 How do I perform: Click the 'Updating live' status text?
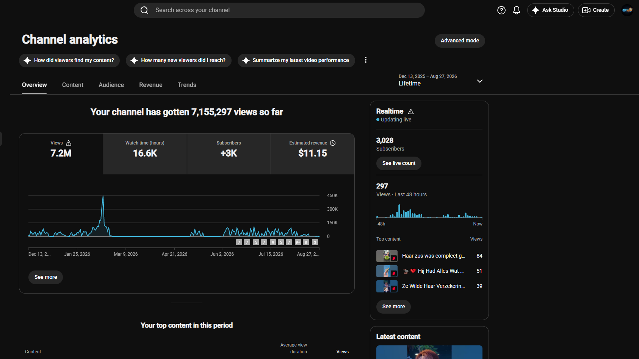pyautogui.click(x=396, y=120)
